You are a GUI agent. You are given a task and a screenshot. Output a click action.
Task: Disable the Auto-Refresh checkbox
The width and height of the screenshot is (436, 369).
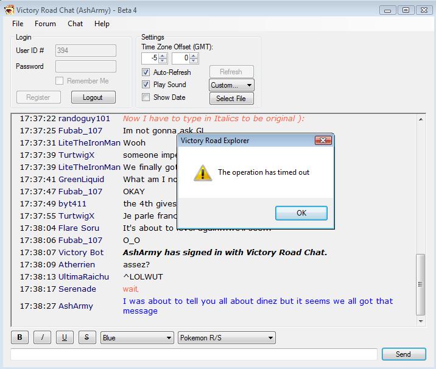point(146,72)
